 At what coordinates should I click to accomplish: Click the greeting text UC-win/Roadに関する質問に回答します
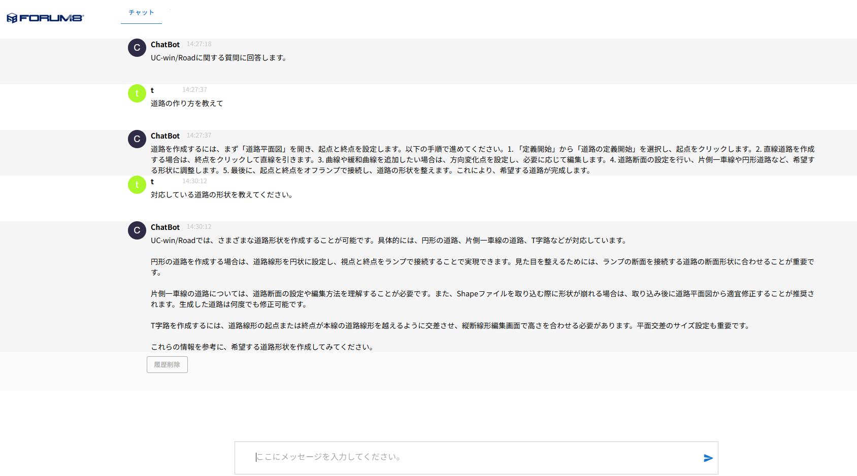point(219,58)
